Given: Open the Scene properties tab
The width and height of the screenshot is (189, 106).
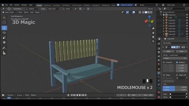Looking at the screenshot, I should pyautogui.click(x=159, y=60).
